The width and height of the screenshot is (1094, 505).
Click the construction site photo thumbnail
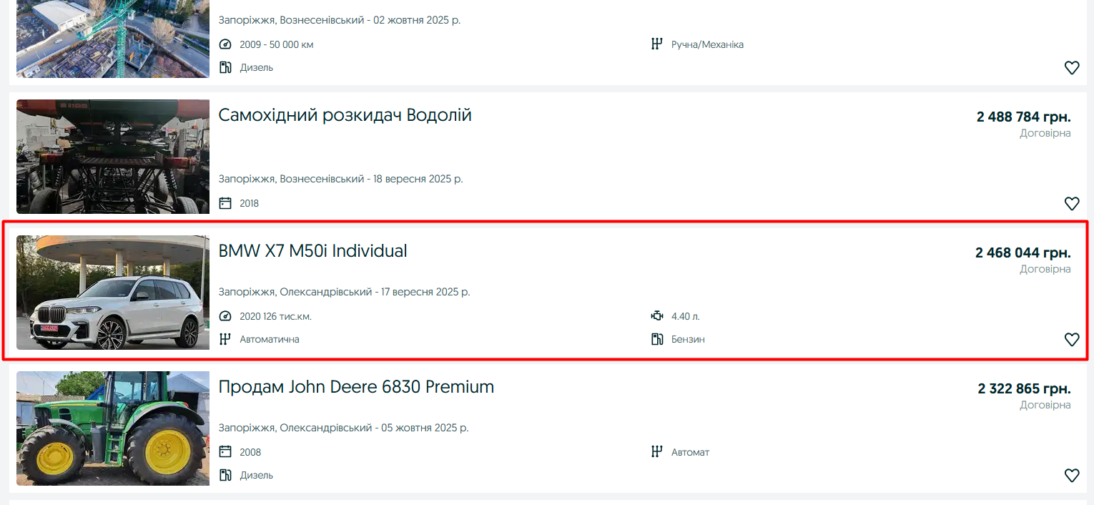(x=113, y=39)
